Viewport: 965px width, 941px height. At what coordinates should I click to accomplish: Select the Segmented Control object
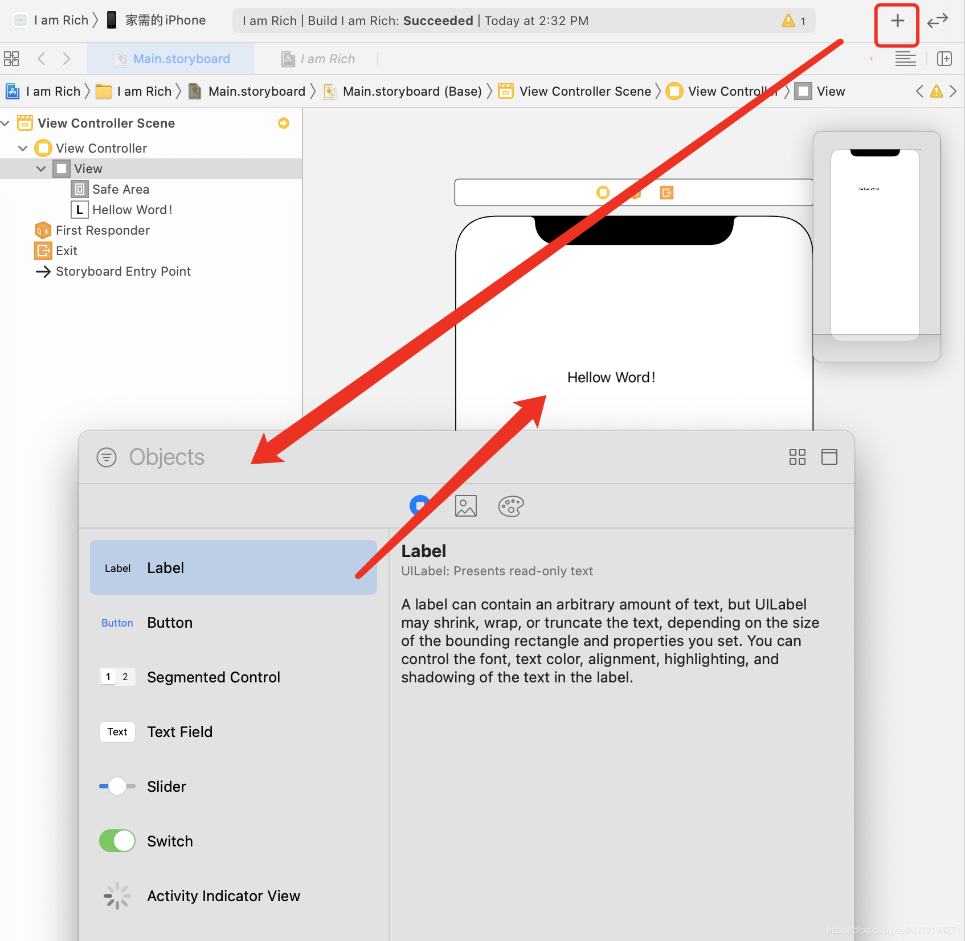coord(234,677)
